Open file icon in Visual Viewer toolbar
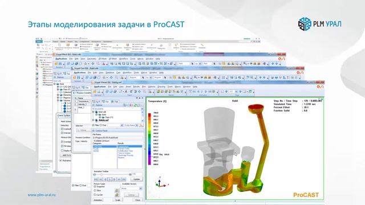The image size is (365, 205). click(x=95, y=92)
